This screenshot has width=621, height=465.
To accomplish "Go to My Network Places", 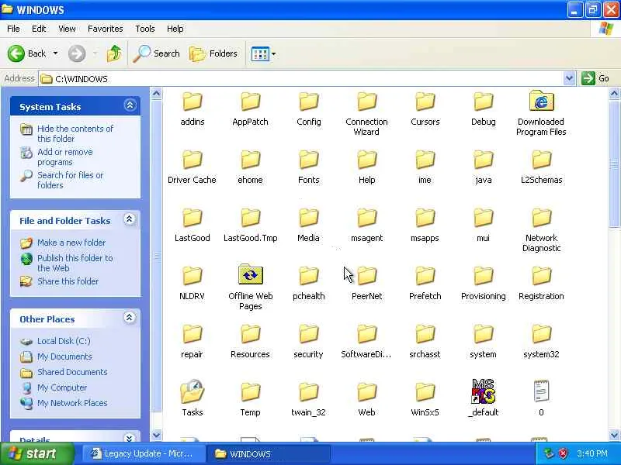I will click(72, 403).
